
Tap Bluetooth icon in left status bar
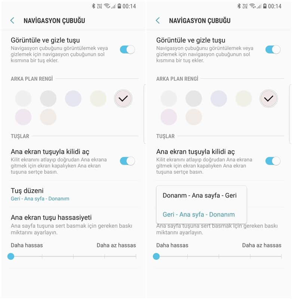tap(93, 6)
